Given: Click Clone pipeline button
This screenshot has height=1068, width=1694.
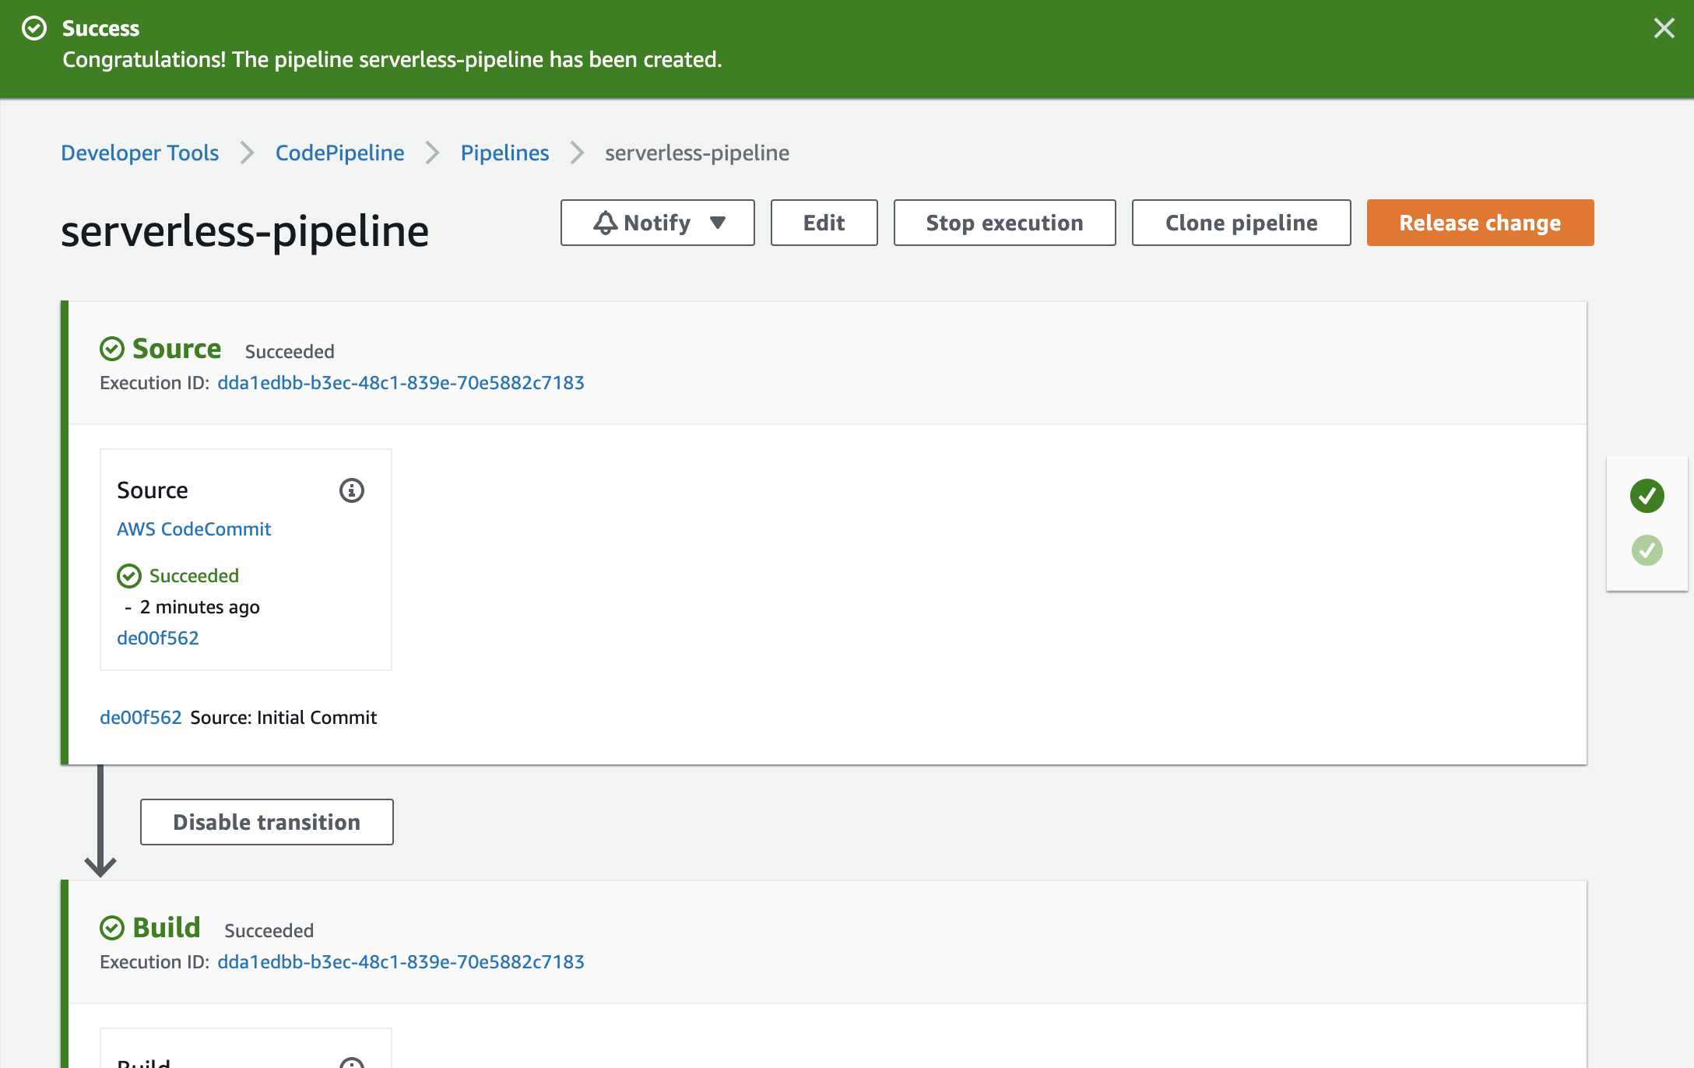Looking at the screenshot, I should 1242,223.
